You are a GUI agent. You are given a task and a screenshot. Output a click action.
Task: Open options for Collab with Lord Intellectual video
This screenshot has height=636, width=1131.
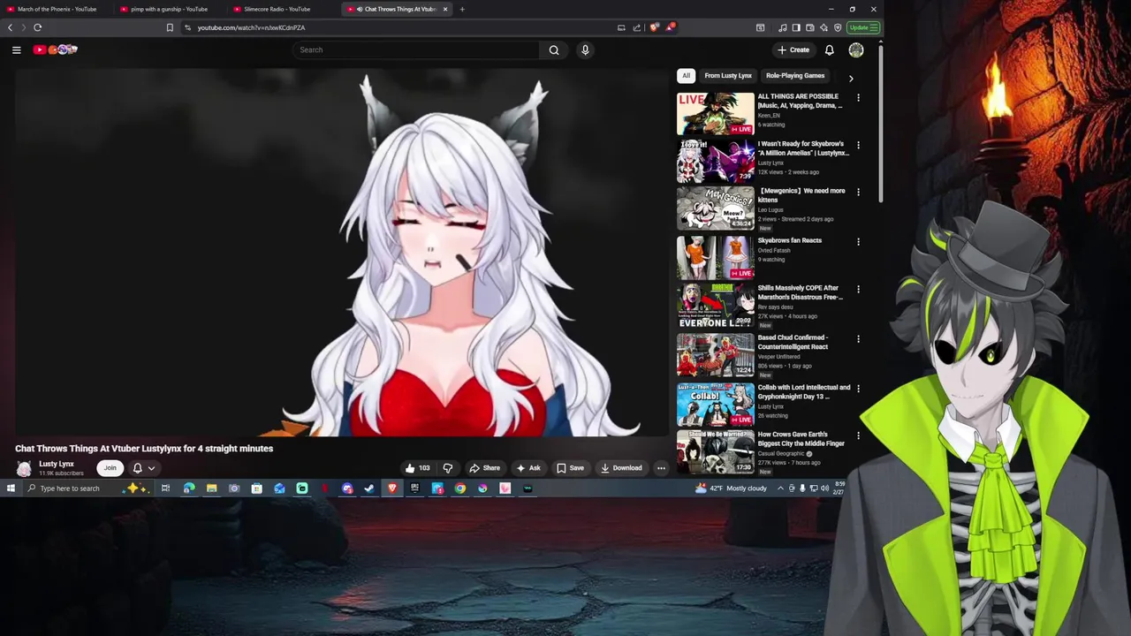tap(858, 388)
